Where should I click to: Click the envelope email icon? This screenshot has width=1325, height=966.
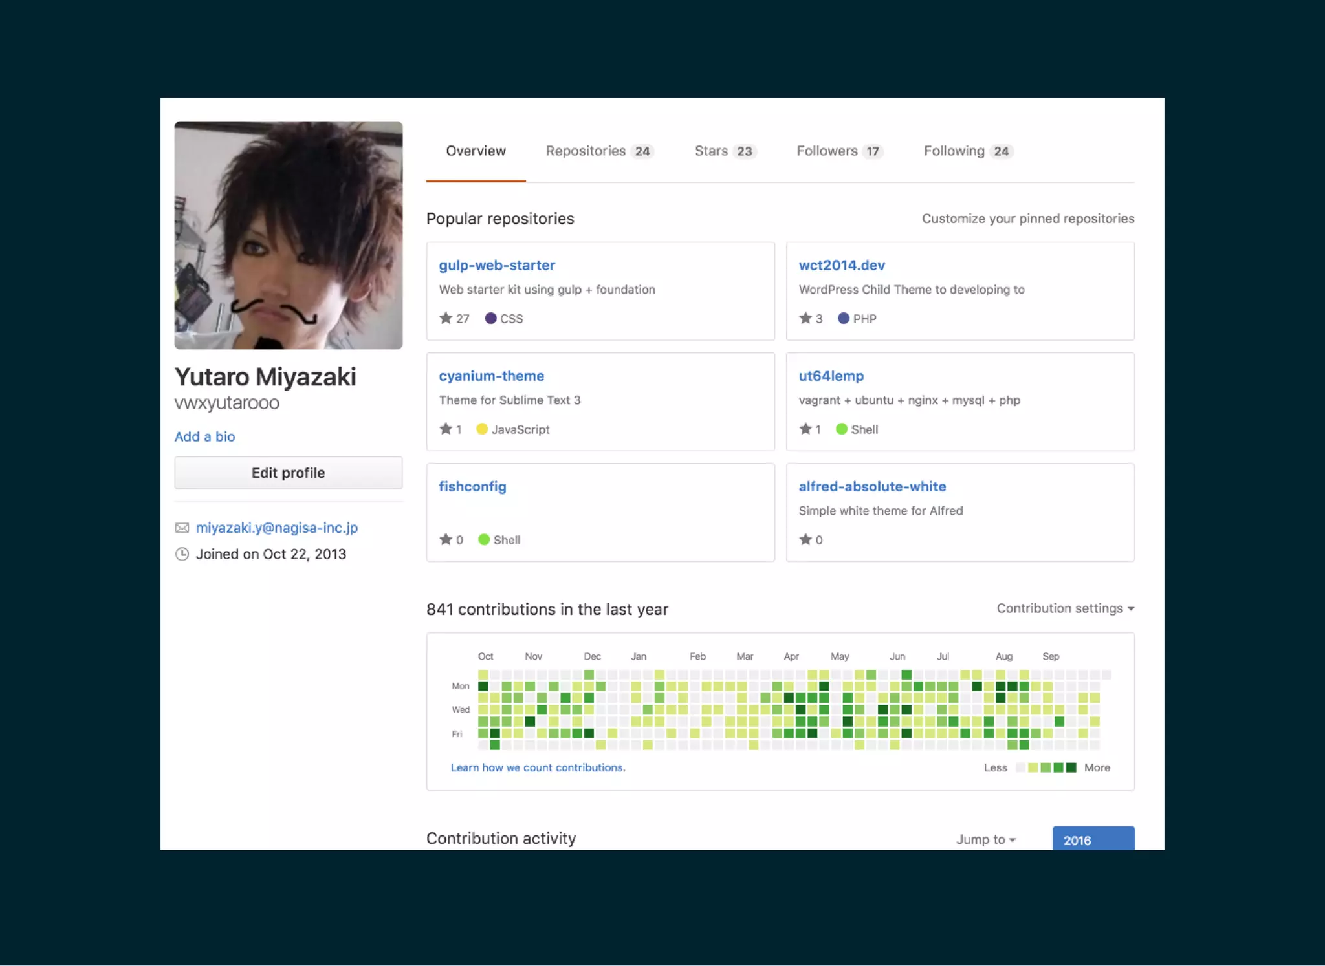[x=182, y=528]
